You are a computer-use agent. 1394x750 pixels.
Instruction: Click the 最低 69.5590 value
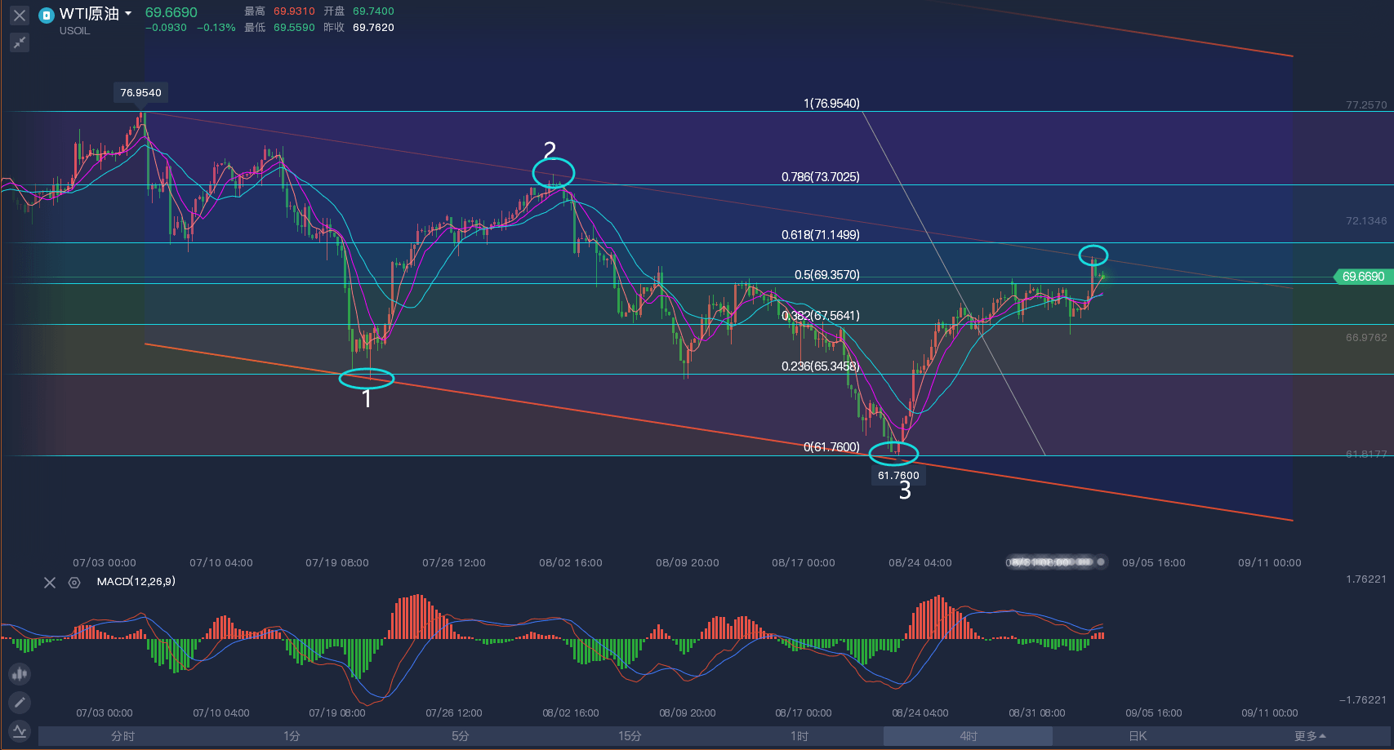[x=294, y=28]
